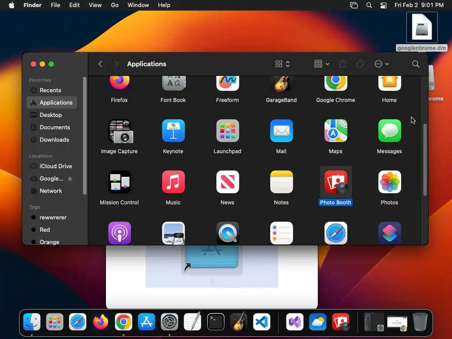Open Terminal from the Dock
Screen dimensions: 452x339
point(215,322)
